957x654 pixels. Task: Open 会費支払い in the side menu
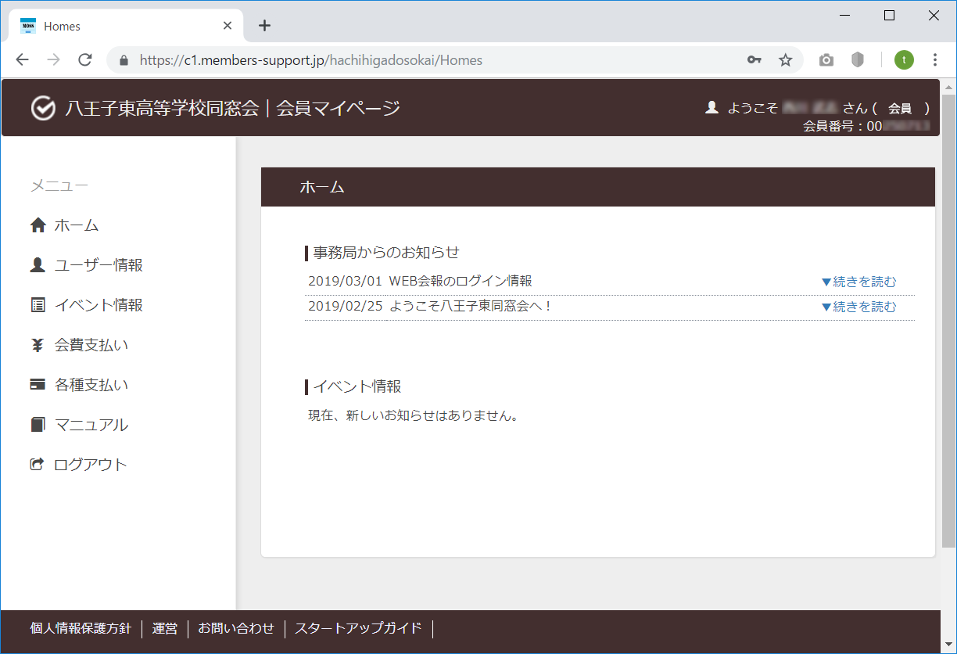coord(91,345)
